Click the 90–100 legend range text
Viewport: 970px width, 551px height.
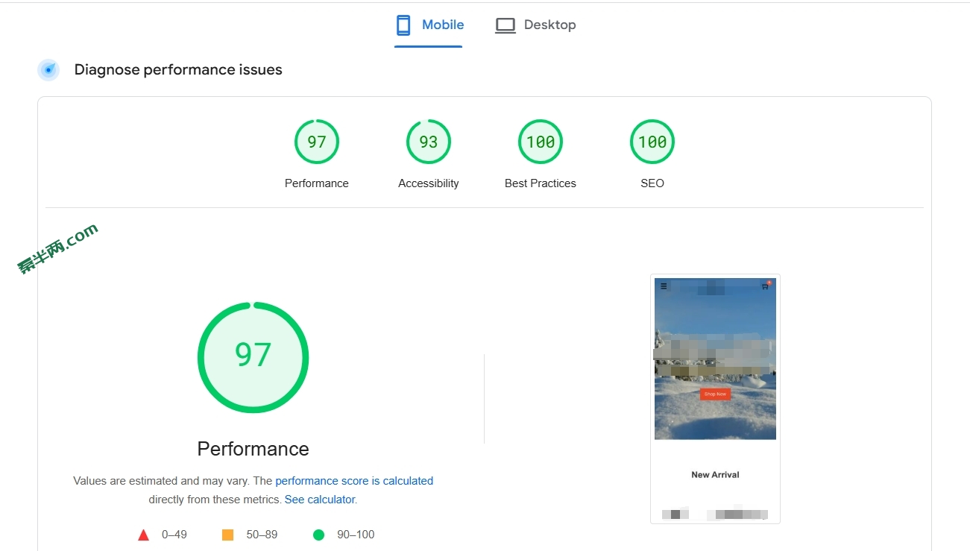[x=356, y=535]
